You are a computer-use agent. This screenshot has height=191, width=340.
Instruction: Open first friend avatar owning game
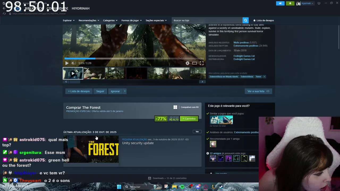(213, 159)
